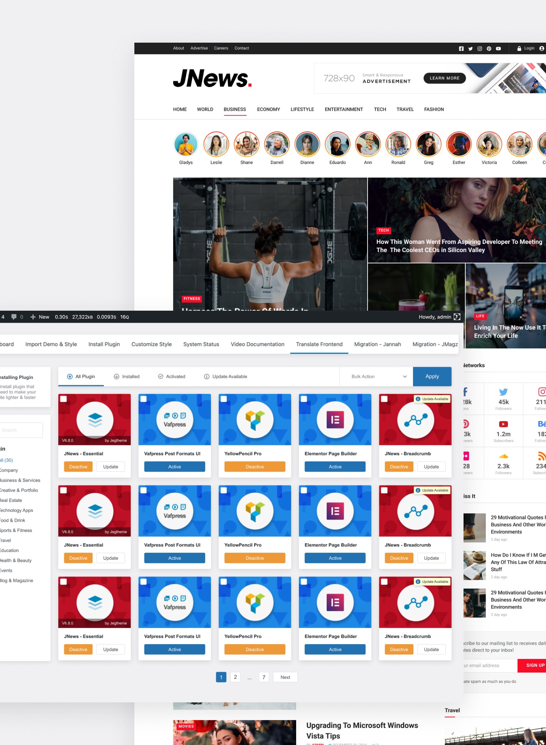Click the blue Apply button
546x745 pixels.
pos(432,376)
